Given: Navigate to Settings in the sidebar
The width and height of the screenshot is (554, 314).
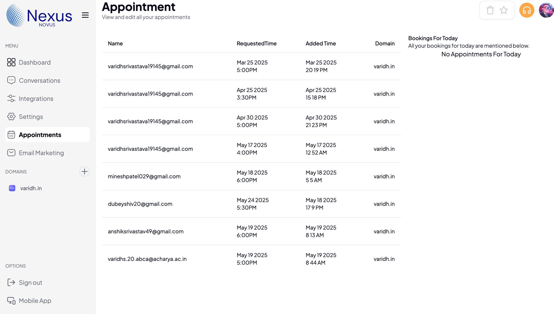Looking at the screenshot, I should point(31,117).
